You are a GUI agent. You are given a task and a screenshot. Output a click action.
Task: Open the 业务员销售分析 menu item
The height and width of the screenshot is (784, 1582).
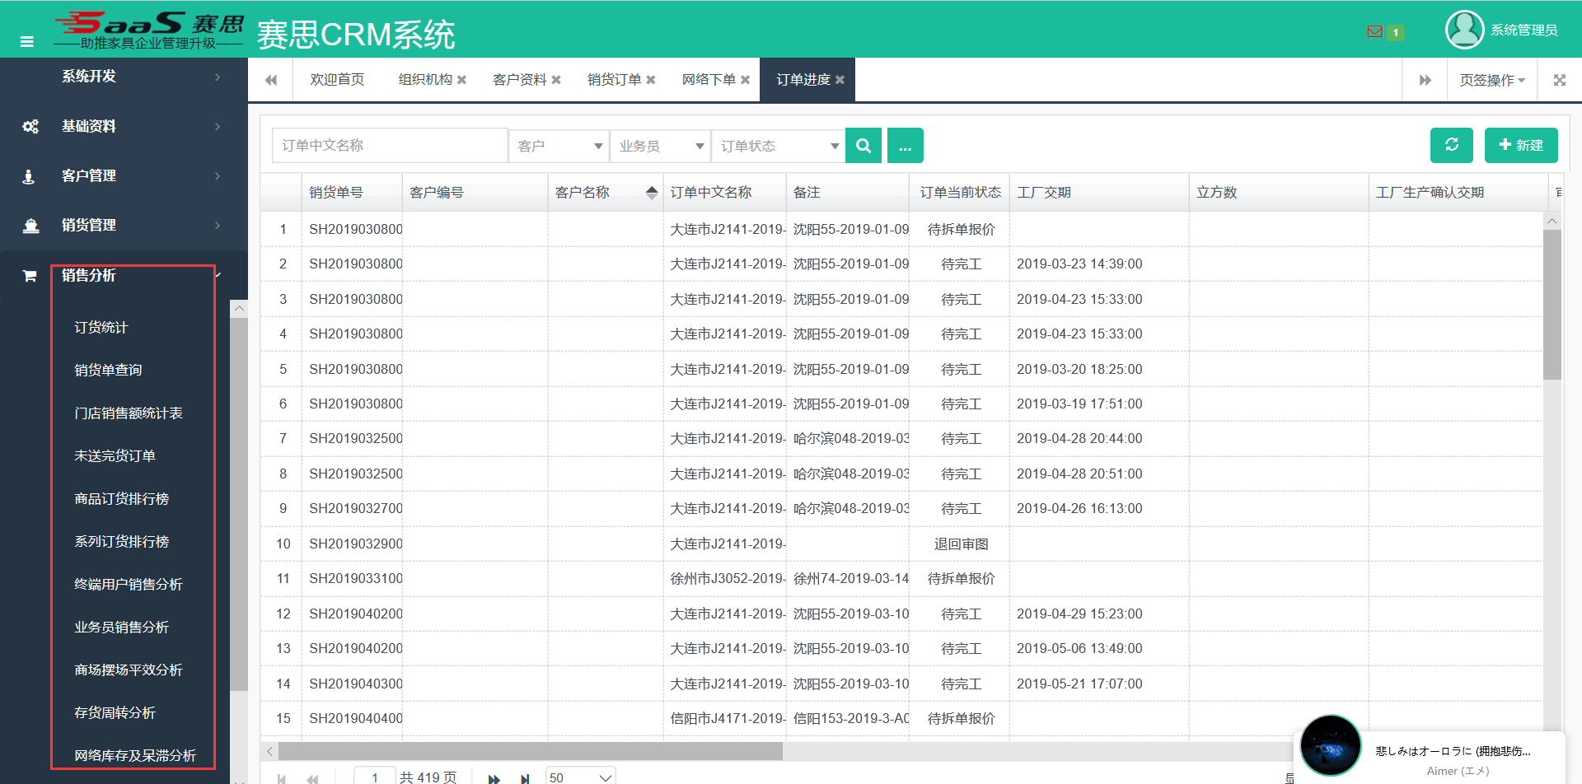pyautogui.click(x=121, y=627)
